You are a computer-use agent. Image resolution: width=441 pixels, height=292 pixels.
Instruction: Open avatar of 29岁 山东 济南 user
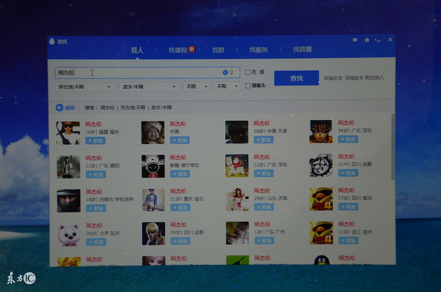coord(237,200)
